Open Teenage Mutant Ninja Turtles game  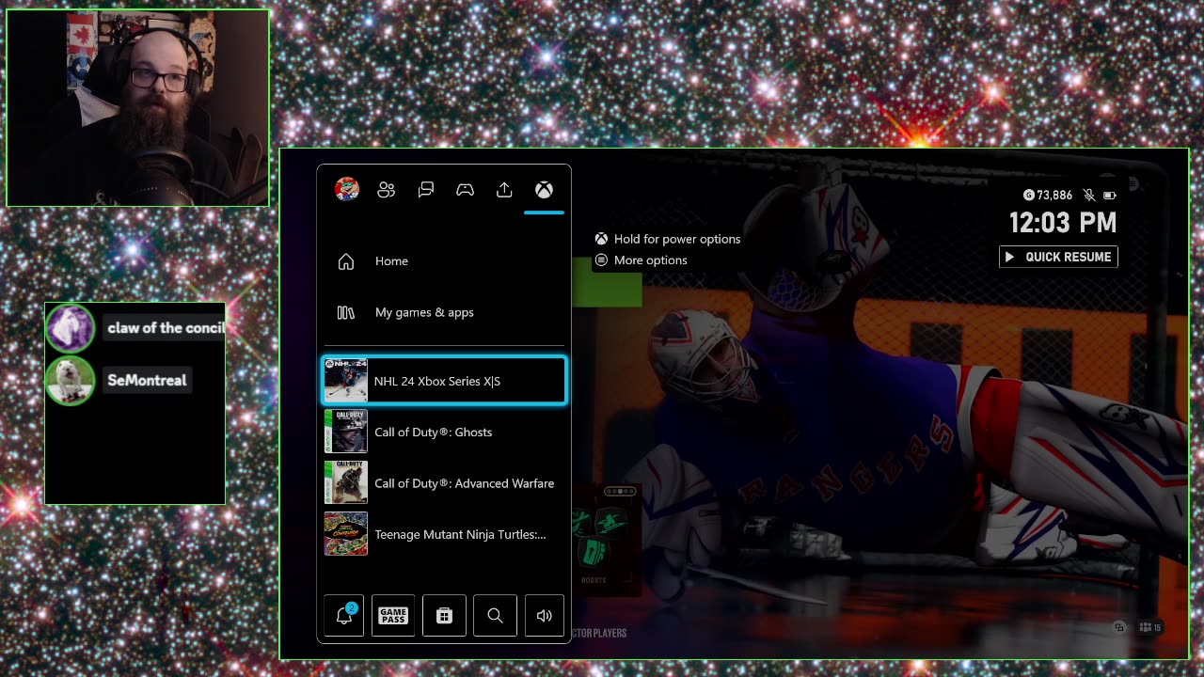tap(444, 534)
